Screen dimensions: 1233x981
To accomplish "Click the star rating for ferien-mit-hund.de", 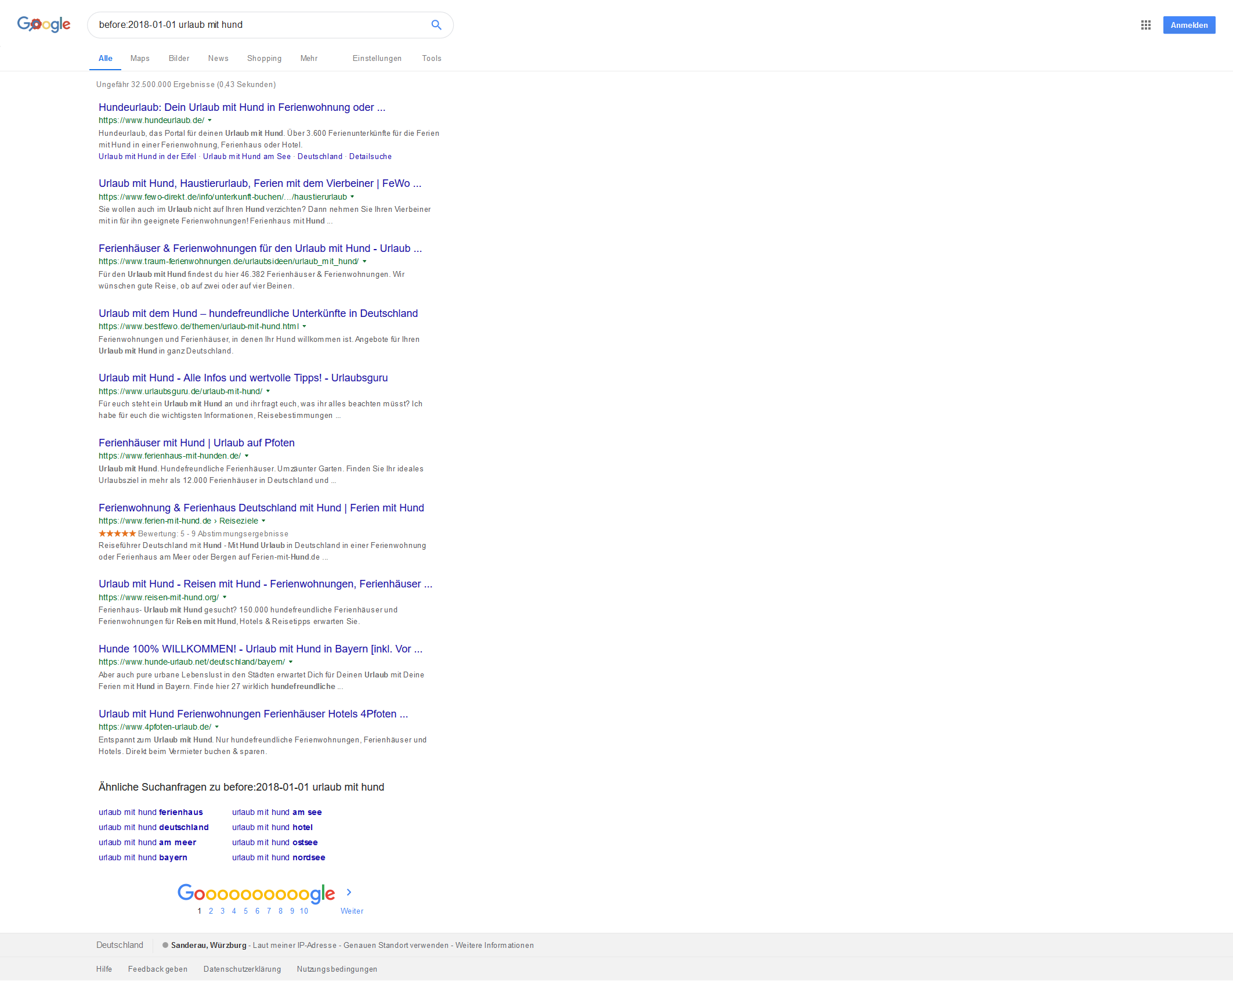I will 117,533.
